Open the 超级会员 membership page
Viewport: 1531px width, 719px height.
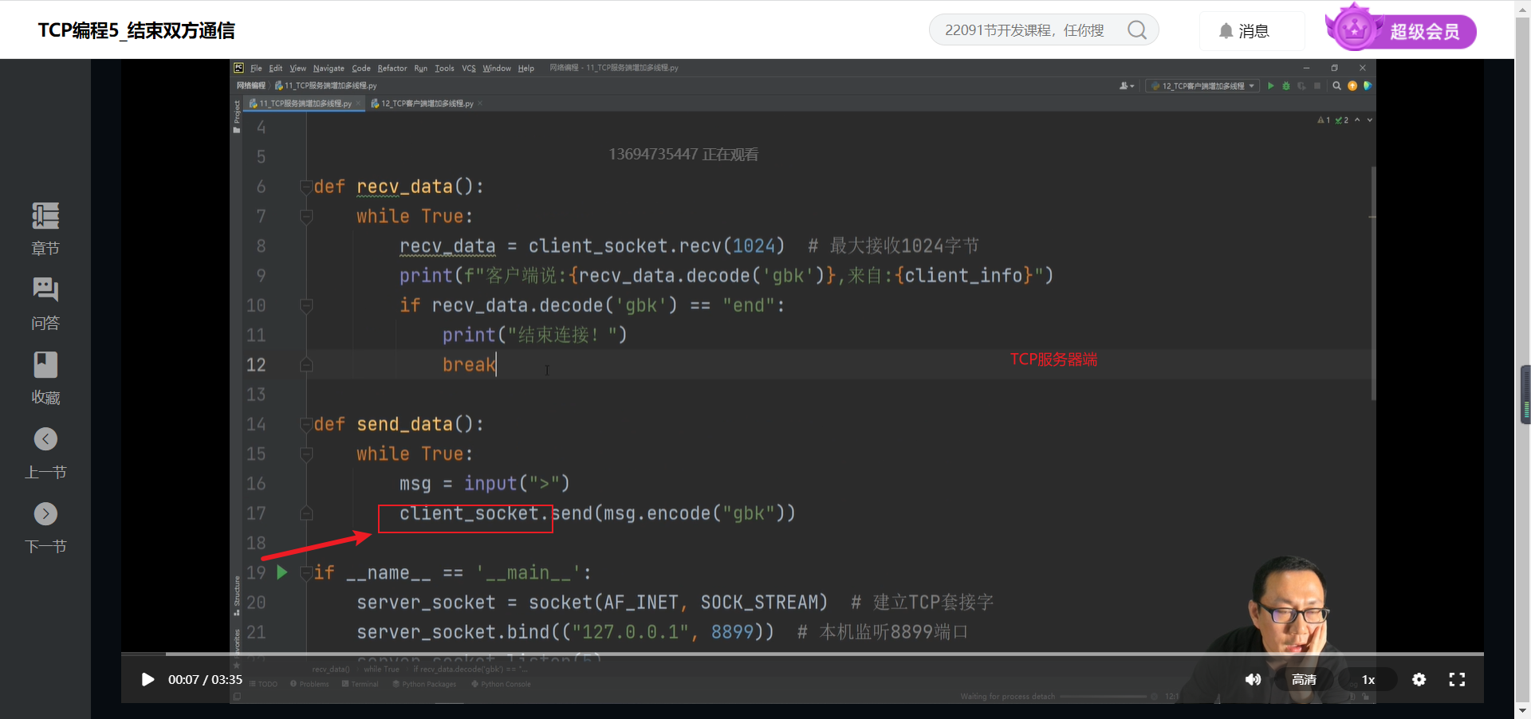pyautogui.click(x=1401, y=30)
